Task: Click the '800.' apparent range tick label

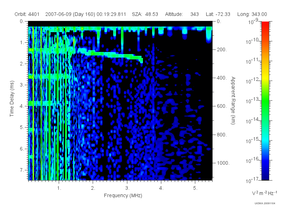Action: [x=222, y=135]
